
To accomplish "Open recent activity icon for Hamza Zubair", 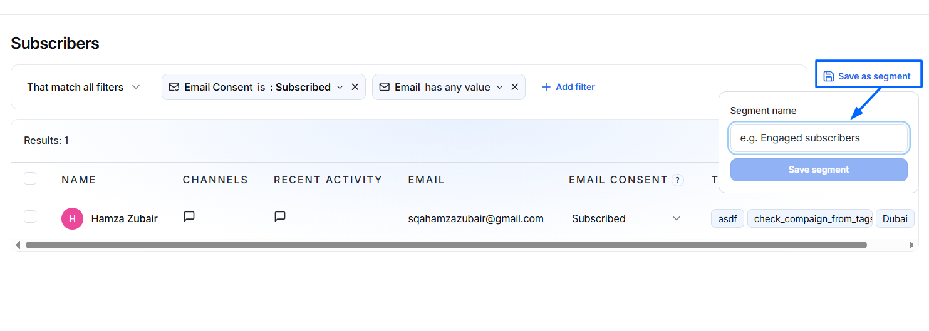I will [280, 216].
